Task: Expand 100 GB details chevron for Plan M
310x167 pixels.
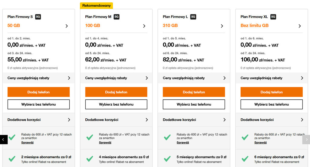Action: (144, 26)
